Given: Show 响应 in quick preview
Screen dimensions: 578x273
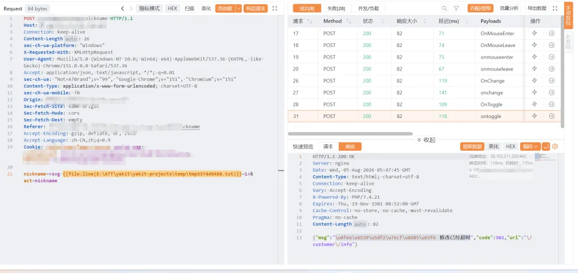Looking at the screenshot, I should (x=350, y=146).
